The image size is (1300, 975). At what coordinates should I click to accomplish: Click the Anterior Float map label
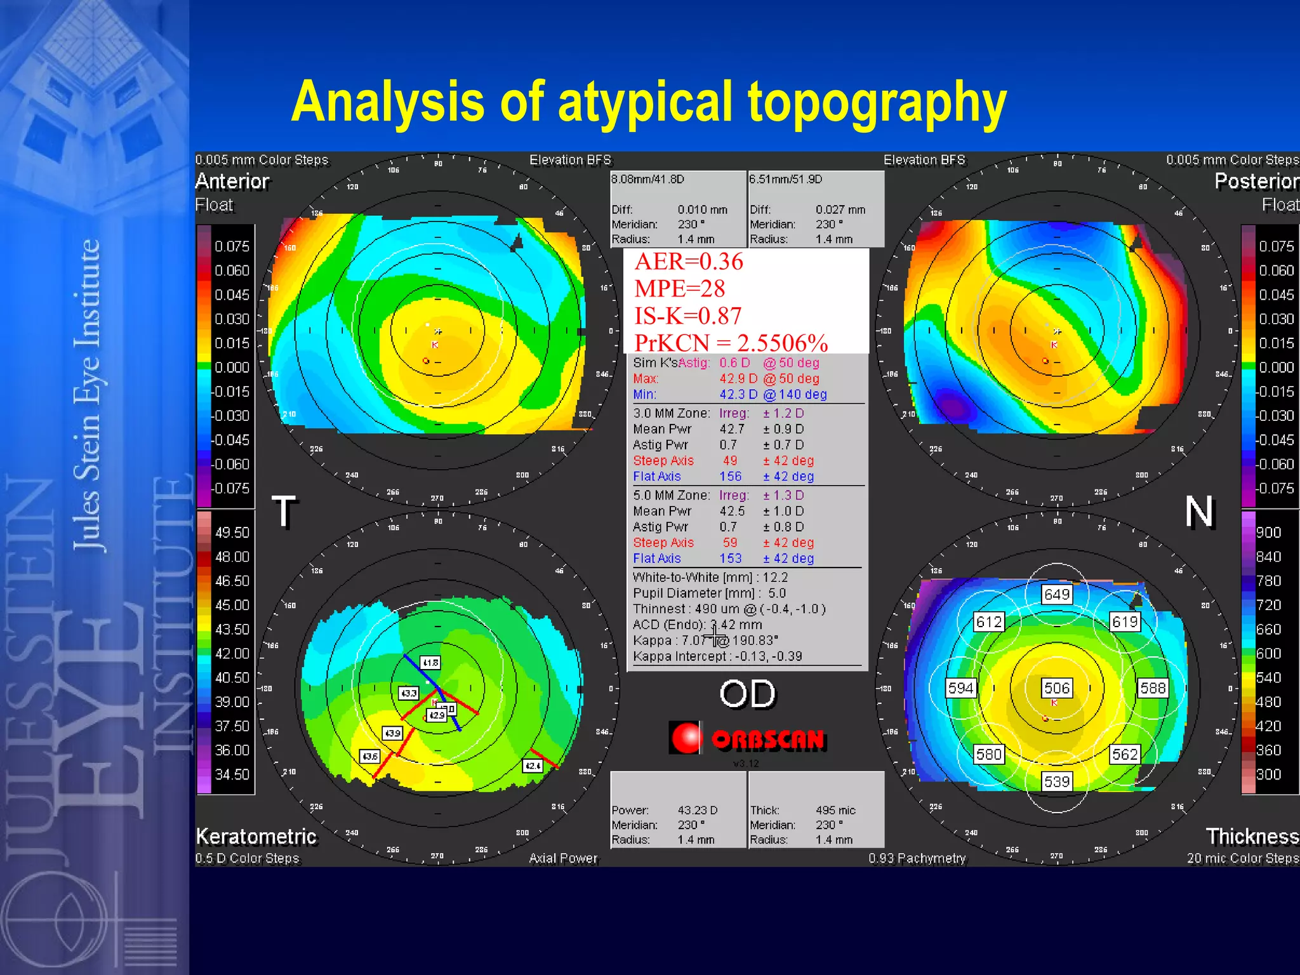232,192
